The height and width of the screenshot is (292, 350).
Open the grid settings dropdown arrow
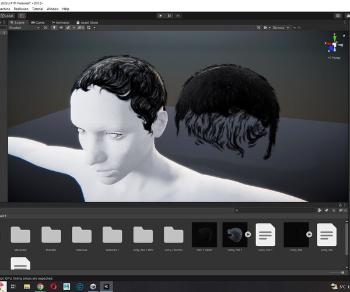[x=94, y=27]
